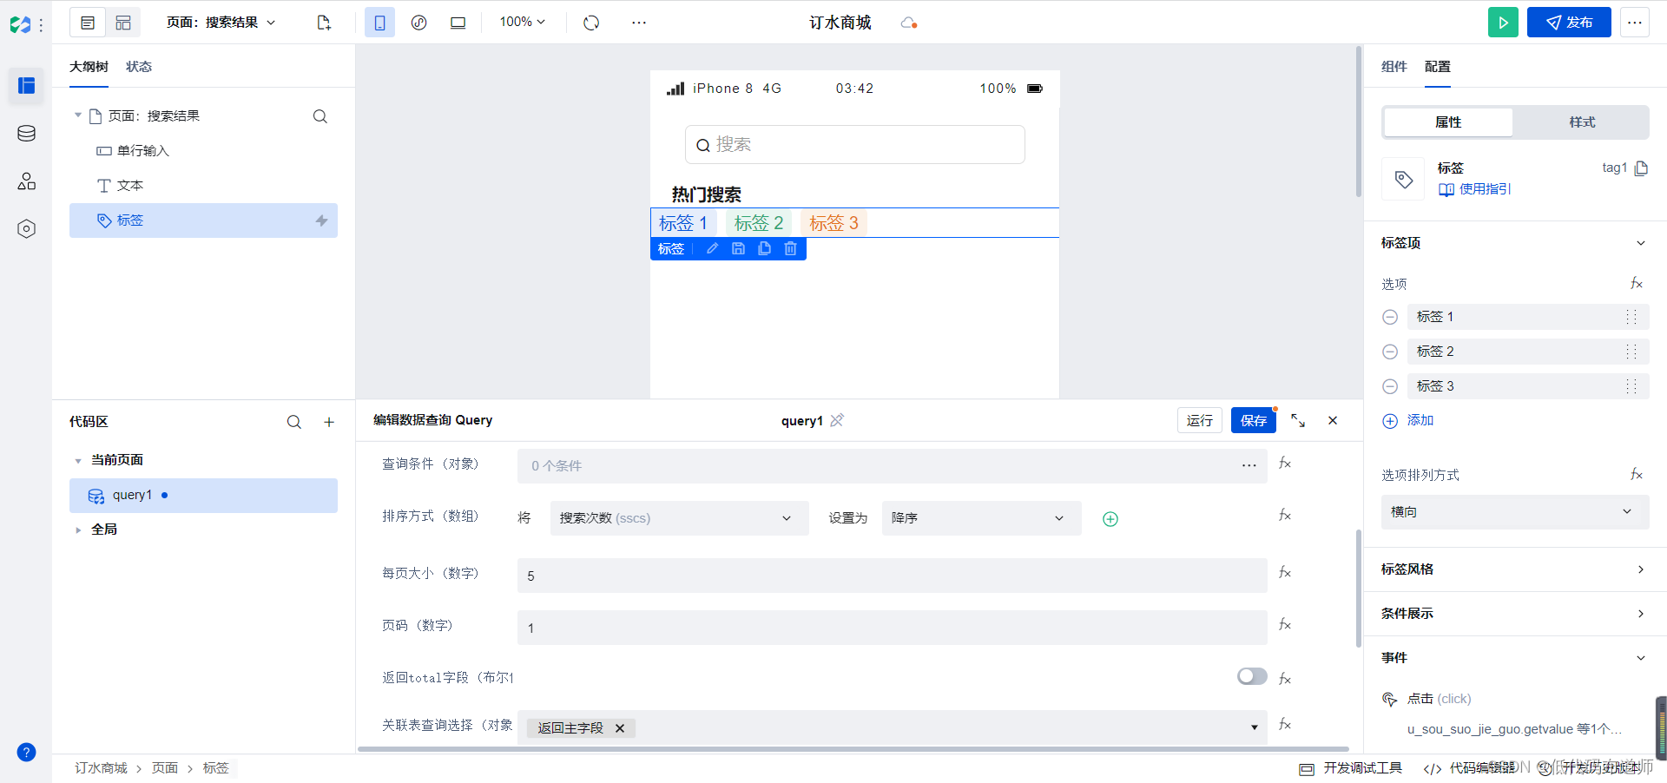Open the page selector dropdown 搜索结果
The width and height of the screenshot is (1667, 783).
pyautogui.click(x=221, y=23)
